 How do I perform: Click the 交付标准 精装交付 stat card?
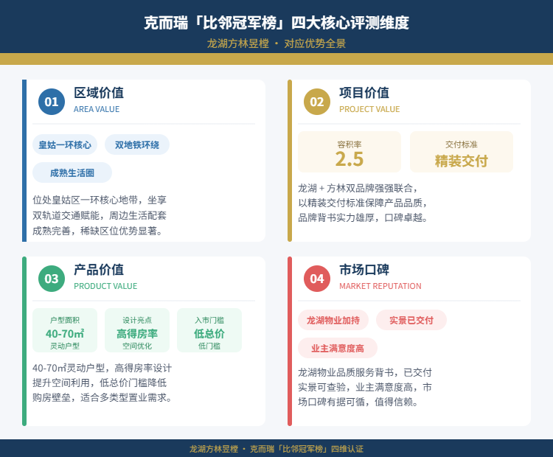click(462, 152)
